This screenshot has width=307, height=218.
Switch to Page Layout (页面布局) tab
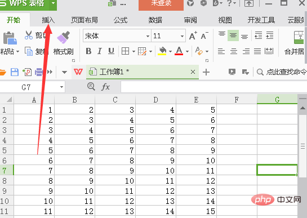point(84,20)
